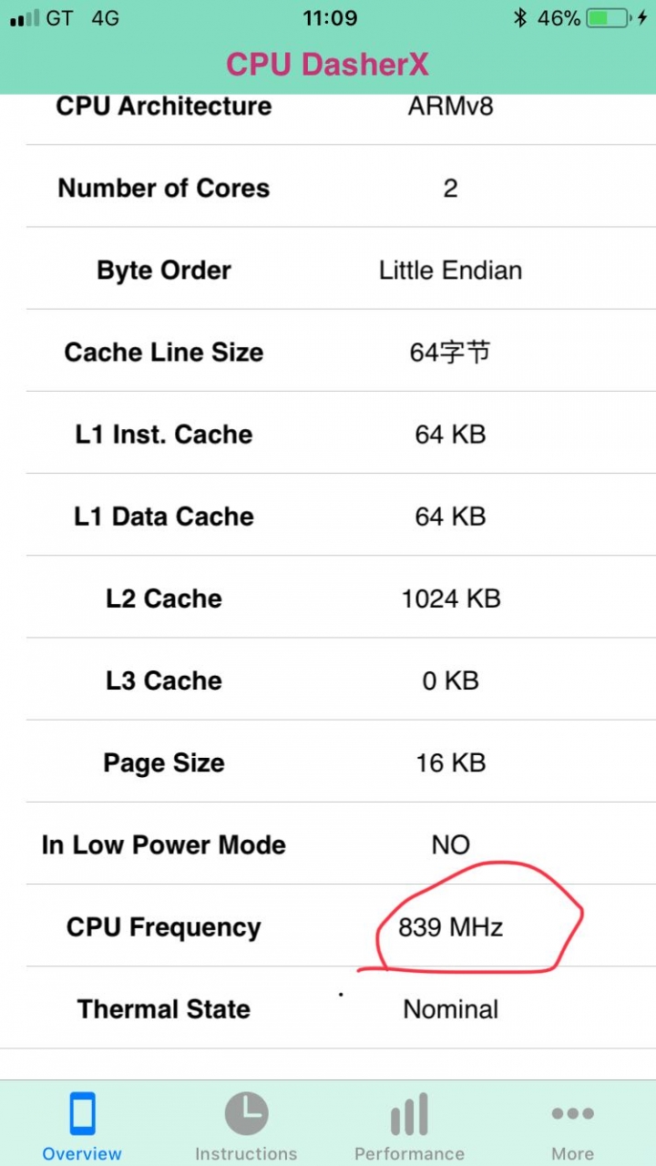Image resolution: width=656 pixels, height=1166 pixels.
Task: Tap the Number of Cores row
Action: (x=341, y=187)
